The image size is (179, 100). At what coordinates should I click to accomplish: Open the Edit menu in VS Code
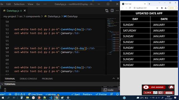(x=8, y=4)
